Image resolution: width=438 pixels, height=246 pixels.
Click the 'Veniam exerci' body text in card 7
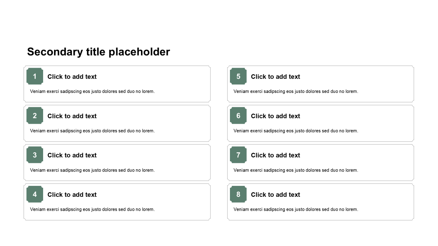pos(296,170)
